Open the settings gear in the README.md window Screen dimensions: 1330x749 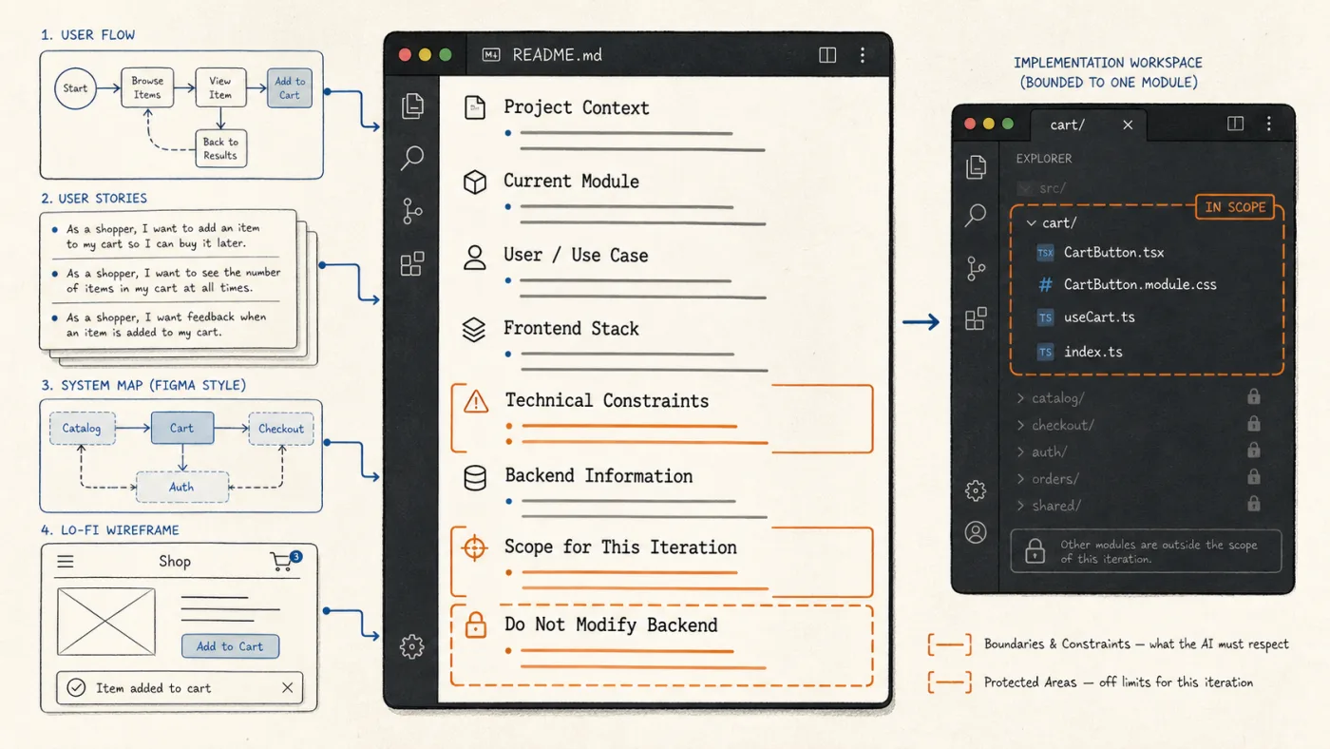click(x=412, y=646)
